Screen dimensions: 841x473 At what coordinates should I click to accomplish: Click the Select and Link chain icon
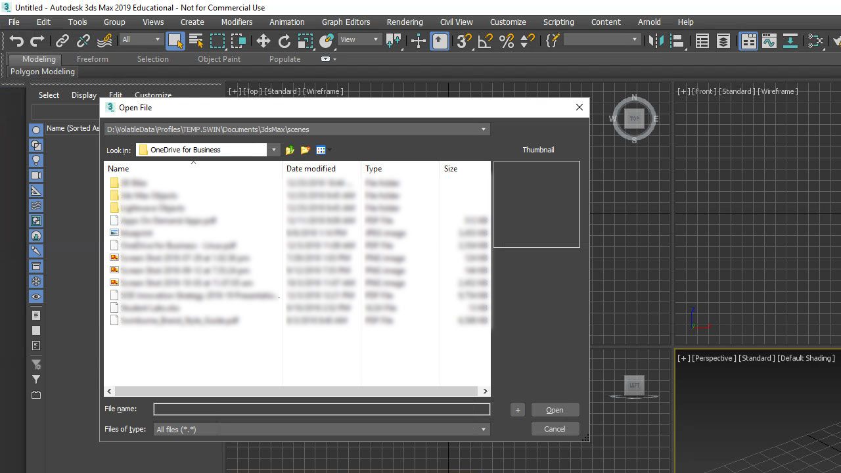62,41
